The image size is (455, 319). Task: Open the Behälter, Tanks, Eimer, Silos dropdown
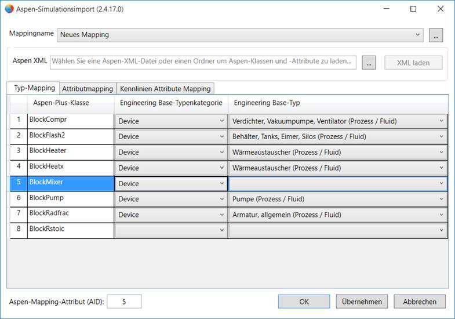point(338,137)
